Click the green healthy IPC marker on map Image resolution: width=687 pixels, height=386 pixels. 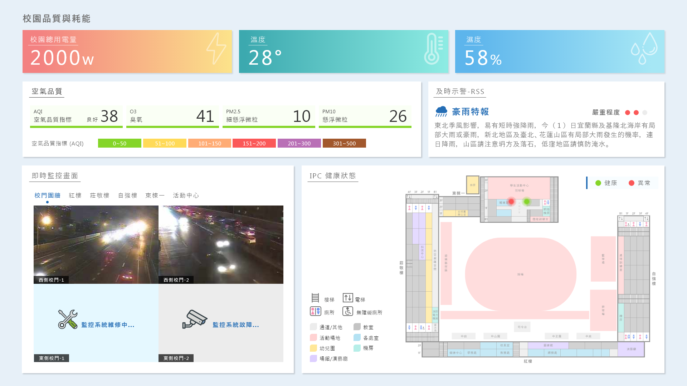click(x=527, y=202)
